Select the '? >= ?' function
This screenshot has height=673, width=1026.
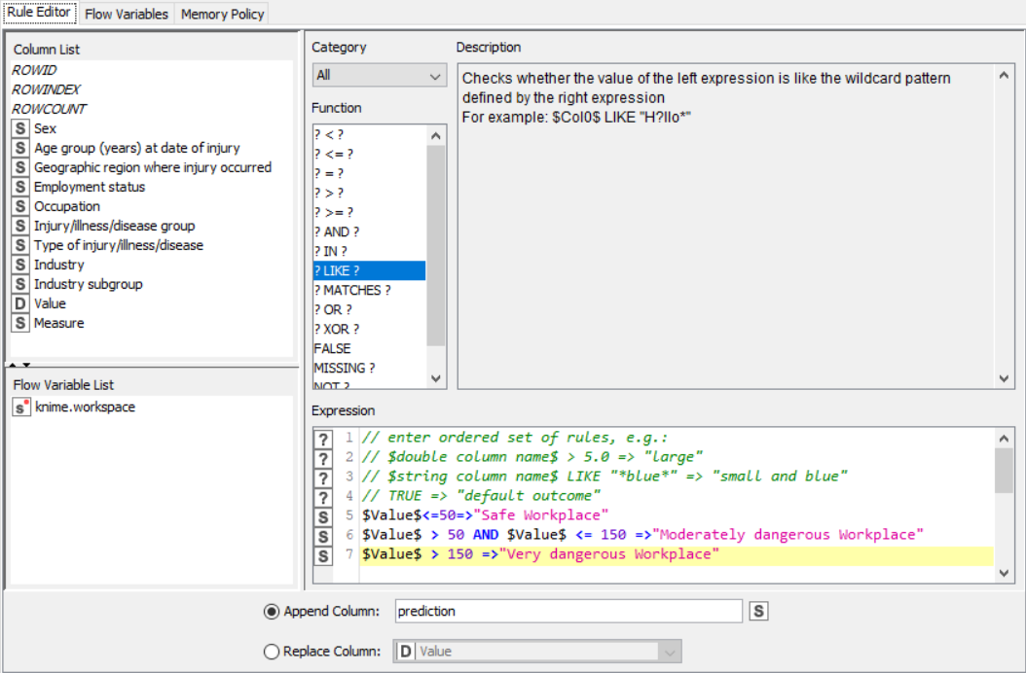tap(370, 213)
